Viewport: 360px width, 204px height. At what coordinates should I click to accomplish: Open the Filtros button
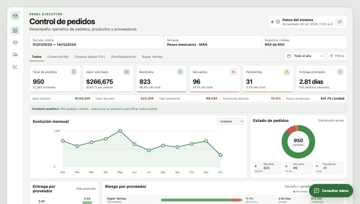337,56
